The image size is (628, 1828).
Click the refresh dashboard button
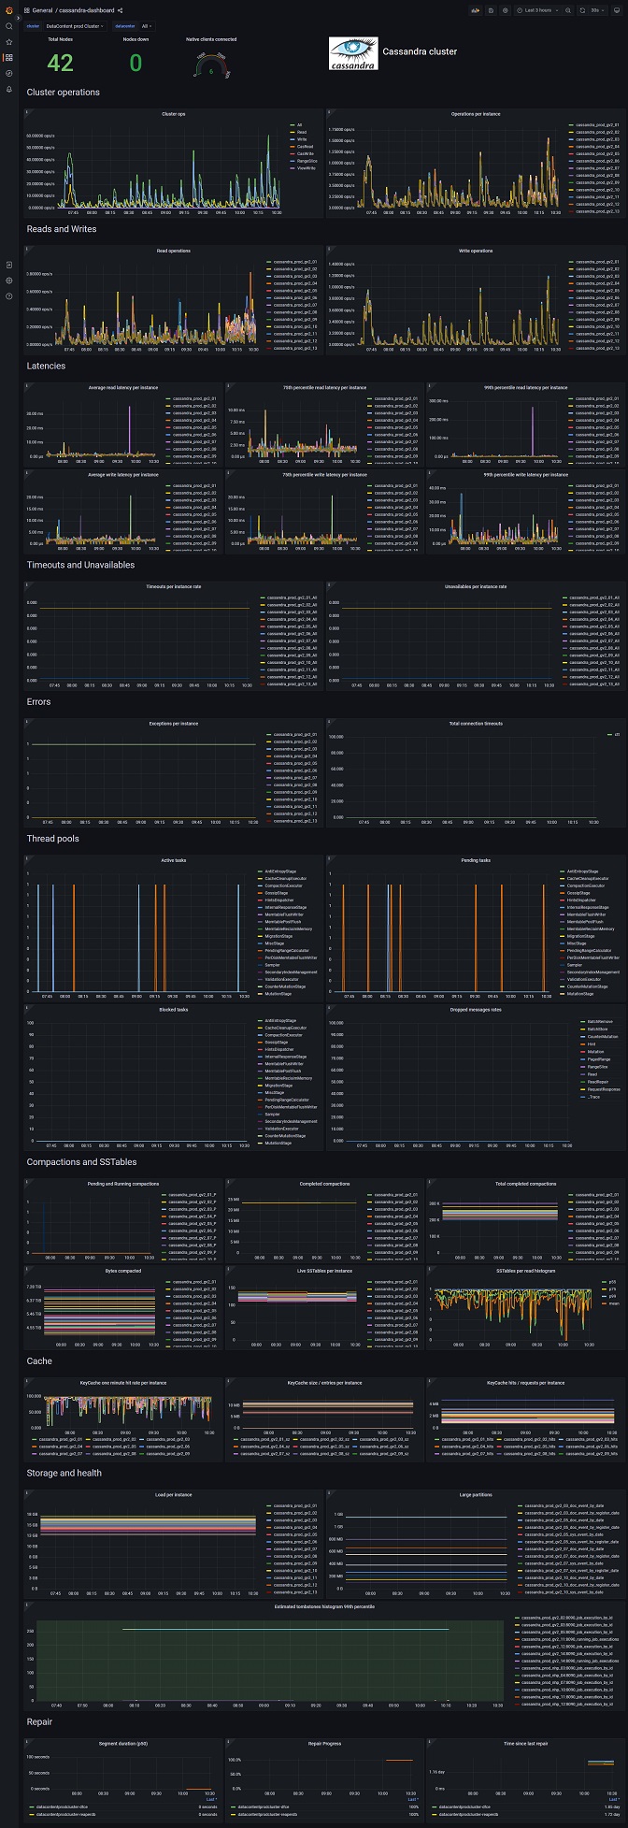coord(581,10)
